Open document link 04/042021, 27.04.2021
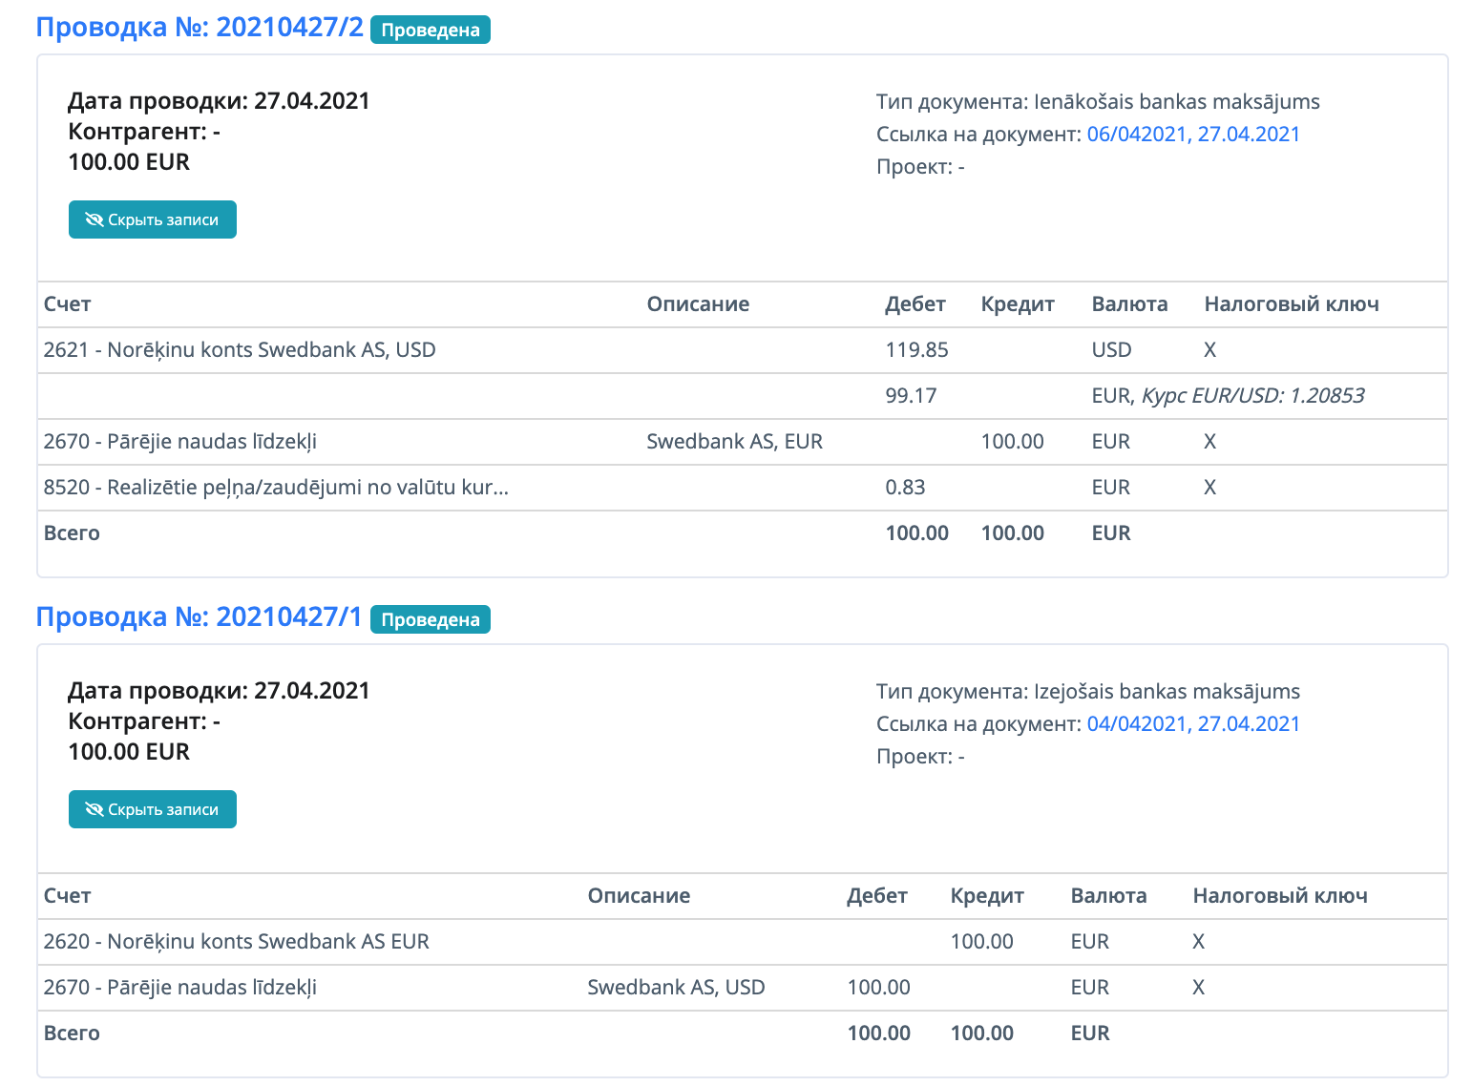1472x1086 pixels. [x=1193, y=724]
